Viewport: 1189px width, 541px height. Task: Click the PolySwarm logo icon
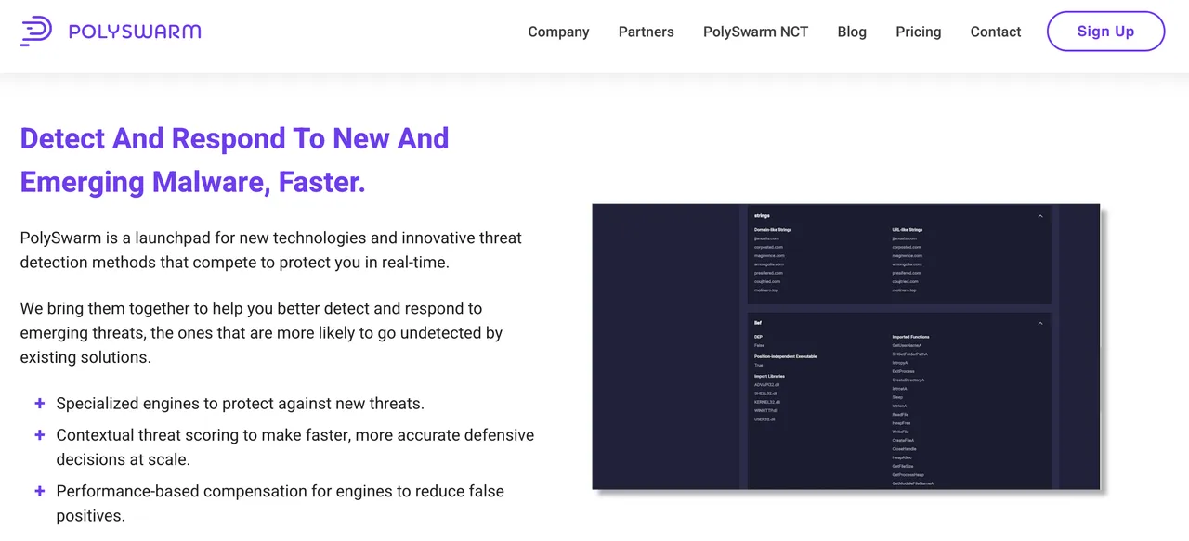coord(36,32)
